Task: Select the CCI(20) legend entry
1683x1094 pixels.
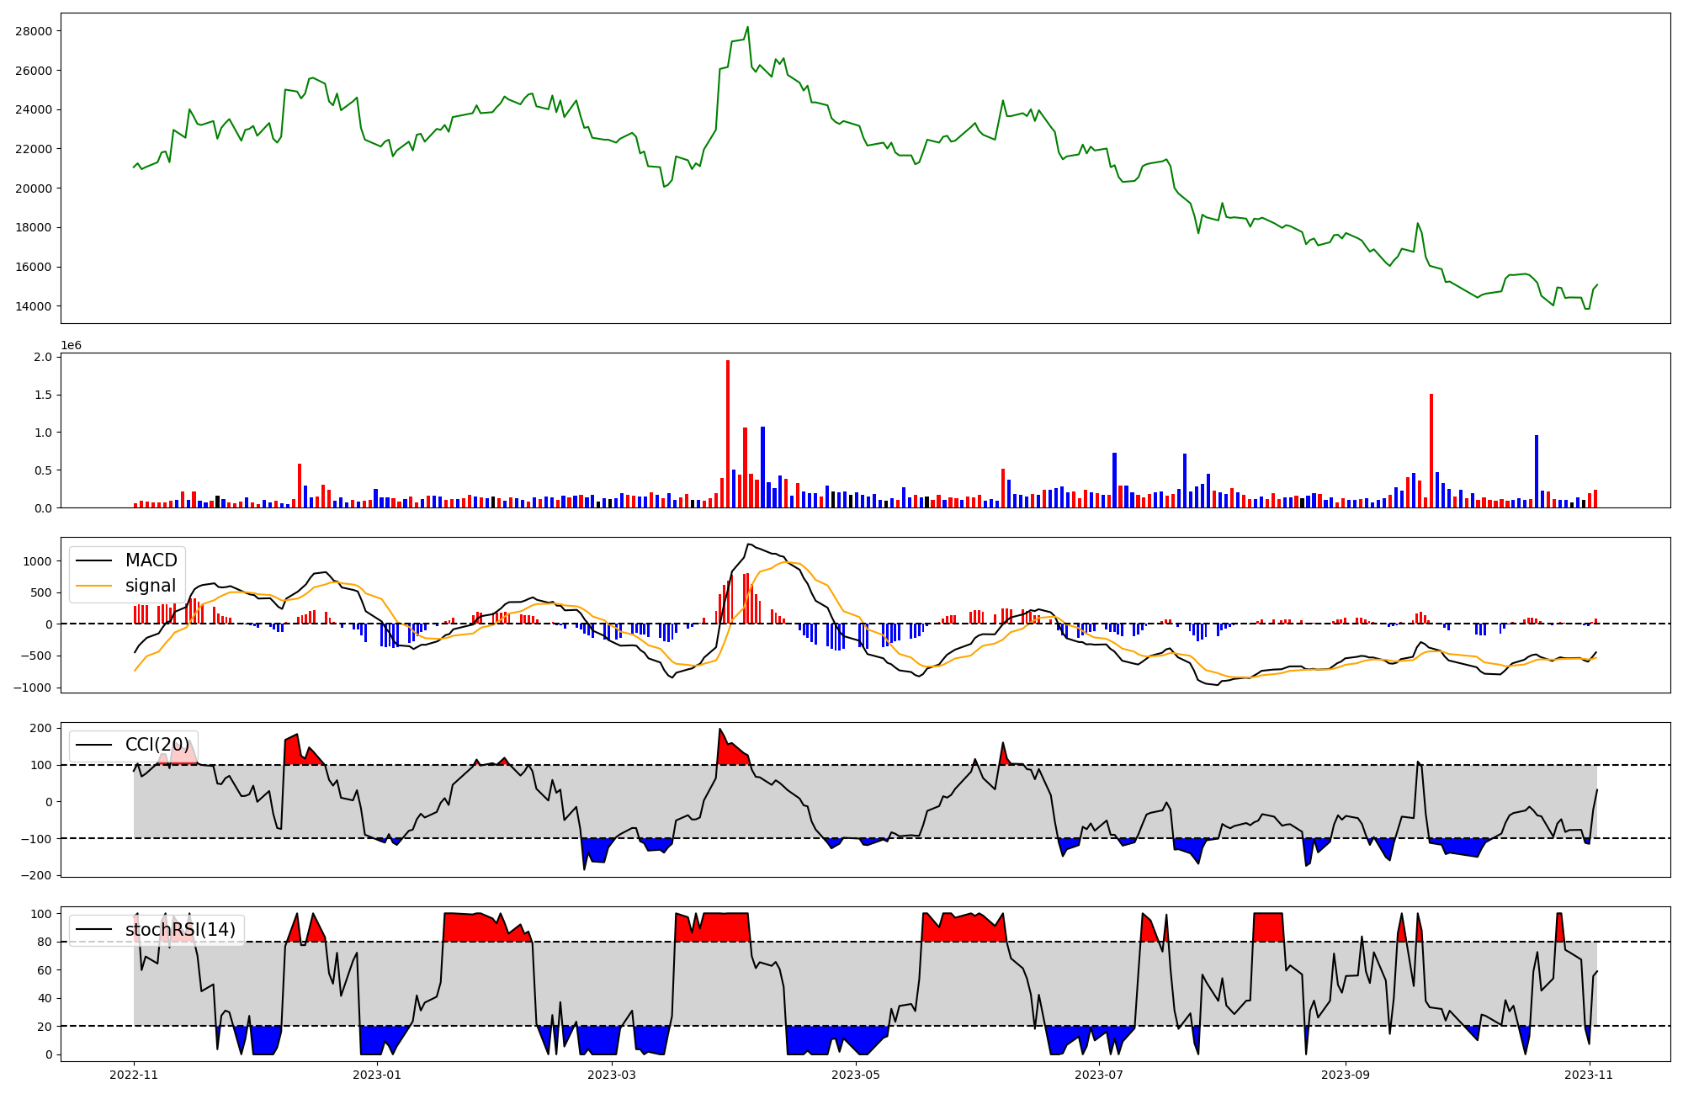Action: pos(157,745)
